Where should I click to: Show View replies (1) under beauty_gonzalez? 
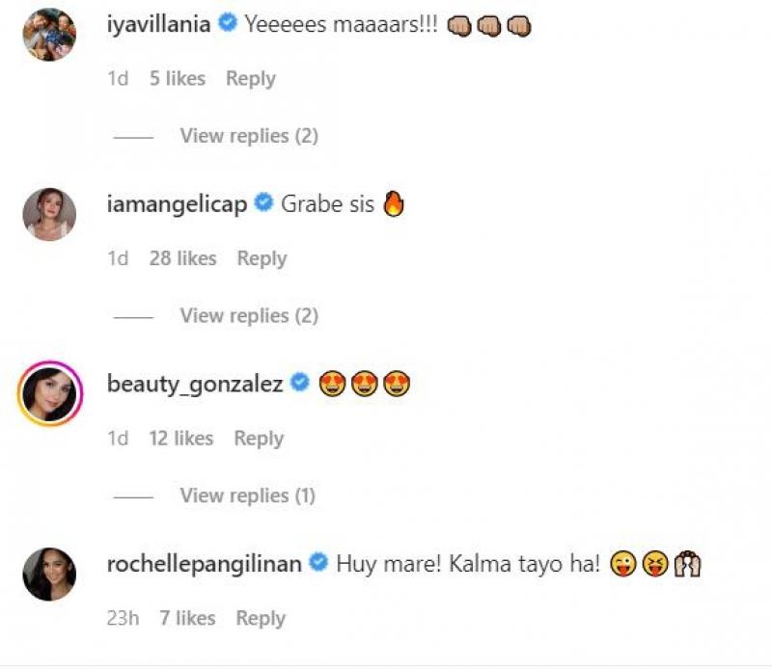pos(248,495)
